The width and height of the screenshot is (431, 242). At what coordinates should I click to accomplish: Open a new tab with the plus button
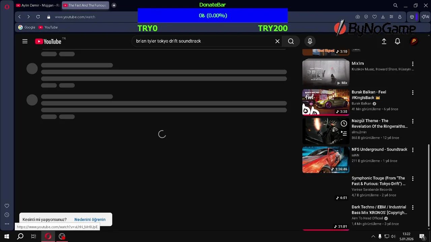click(x=114, y=5)
